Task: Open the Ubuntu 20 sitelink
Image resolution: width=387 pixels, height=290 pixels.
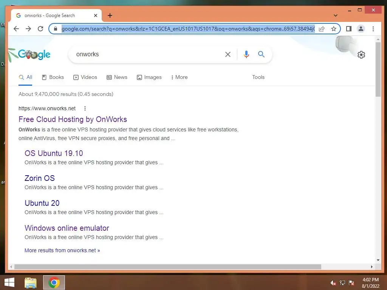Action: point(42,203)
